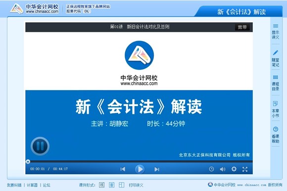The height and width of the screenshot is (191, 287).
Task: Click the total duration 00:44:17
Action: coord(60,169)
